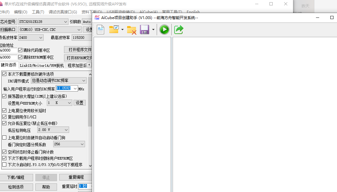The image size is (337, 192).
Task: Click the 扫描串口 button
Action: point(8,30)
